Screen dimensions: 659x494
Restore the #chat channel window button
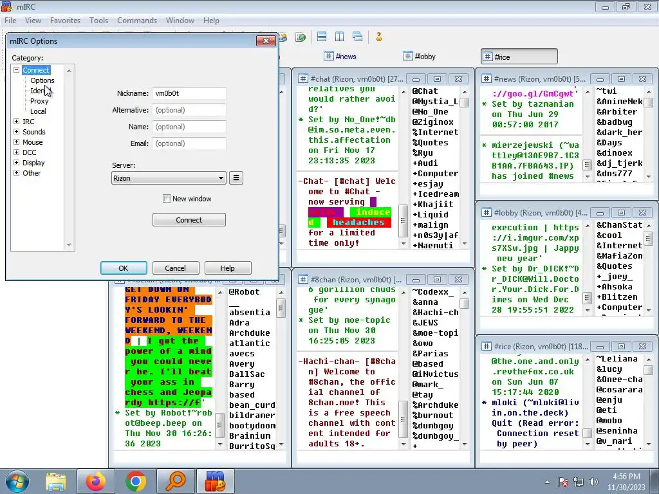pos(437,78)
